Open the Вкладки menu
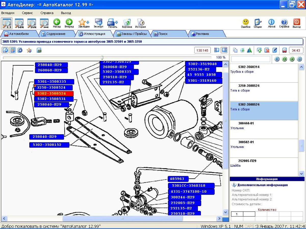This screenshot has height=229, width=306. (x=8, y=13)
